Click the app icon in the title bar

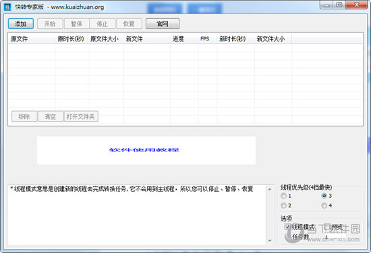pyautogui.click(x=7, y=7)
